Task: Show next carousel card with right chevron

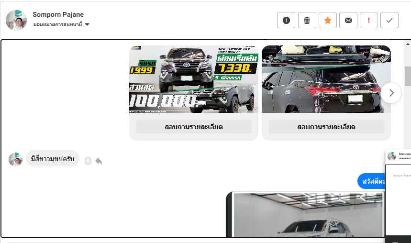Action: click(391, 93)
